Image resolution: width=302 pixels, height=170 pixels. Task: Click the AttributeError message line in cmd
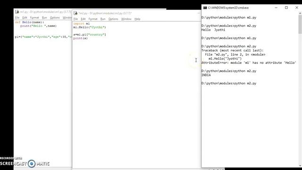click(x=249, y=63)
